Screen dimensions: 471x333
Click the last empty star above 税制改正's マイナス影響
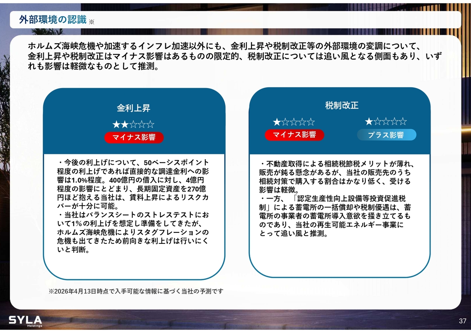[311, 122]
